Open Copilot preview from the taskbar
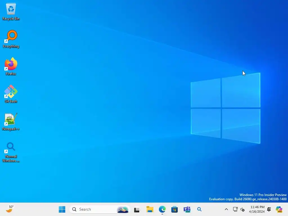Viewport: 288px width, 216px height. click(279, 209)
